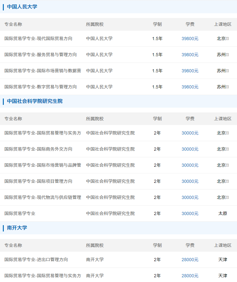Screen dimensions: 237x282
Task: Click 中国人民大学 school cell in 现代国际贸易方向 row
Action: click(99, 39)
